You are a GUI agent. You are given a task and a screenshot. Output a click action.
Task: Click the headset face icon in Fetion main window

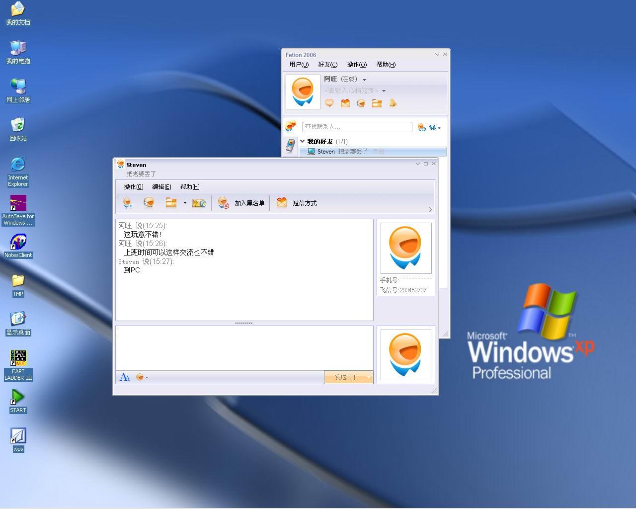[361, 103]
